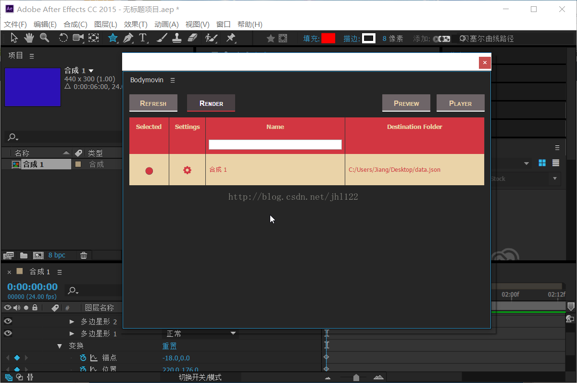Click the star shape-mode icon beside fill options

[271, 38]
